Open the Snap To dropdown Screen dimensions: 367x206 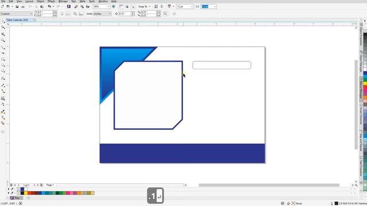[x=145, y=6]
